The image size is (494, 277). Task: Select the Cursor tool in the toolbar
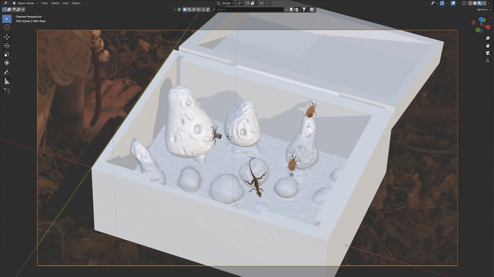pyautogui.click(x=7, y=27)
